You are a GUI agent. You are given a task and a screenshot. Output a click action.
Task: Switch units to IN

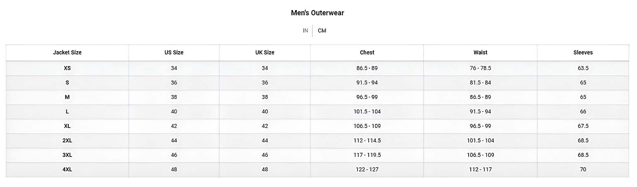pos(305,31)
